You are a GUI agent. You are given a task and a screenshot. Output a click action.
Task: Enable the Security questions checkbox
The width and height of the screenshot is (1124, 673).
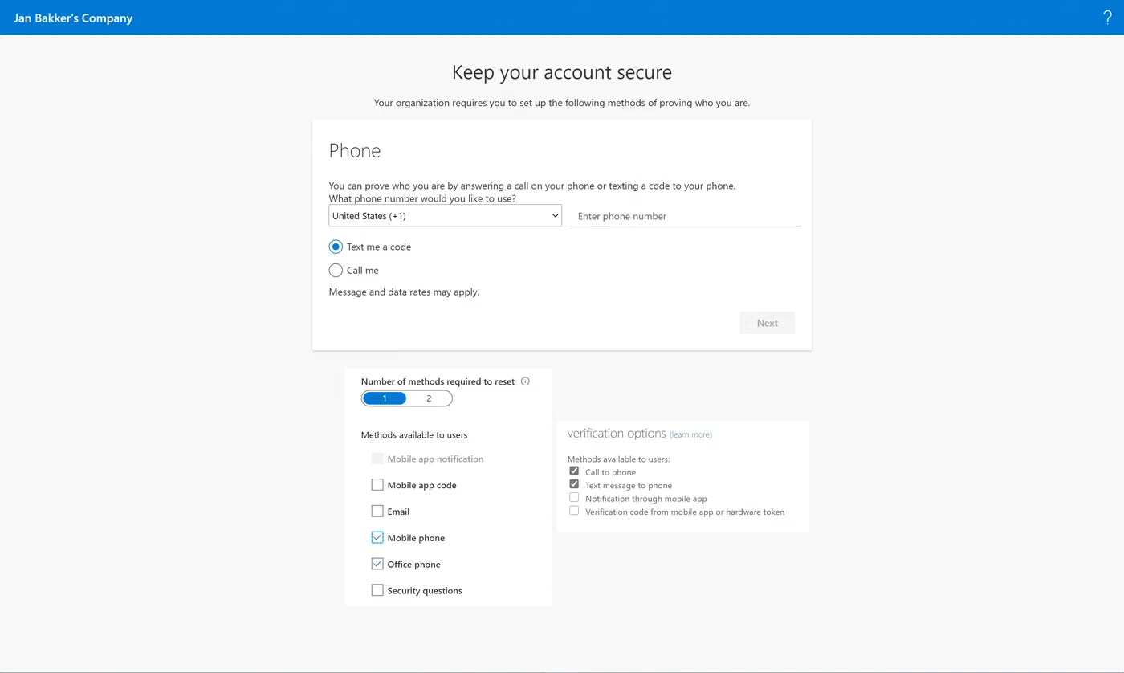[x=377, y=590]
